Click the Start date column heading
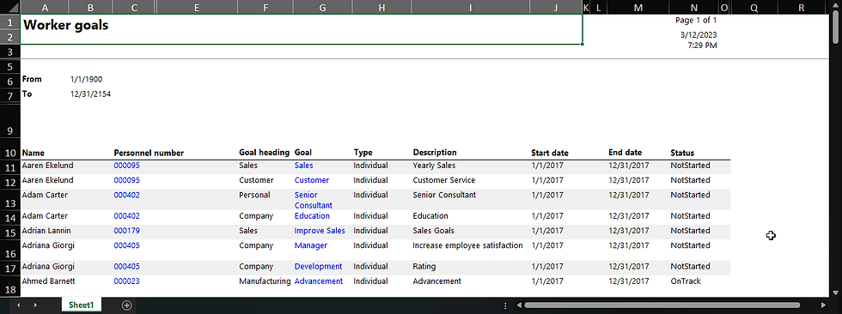This screenshot has height=314, width=842. pyautogui.click(x=550, y=153)
